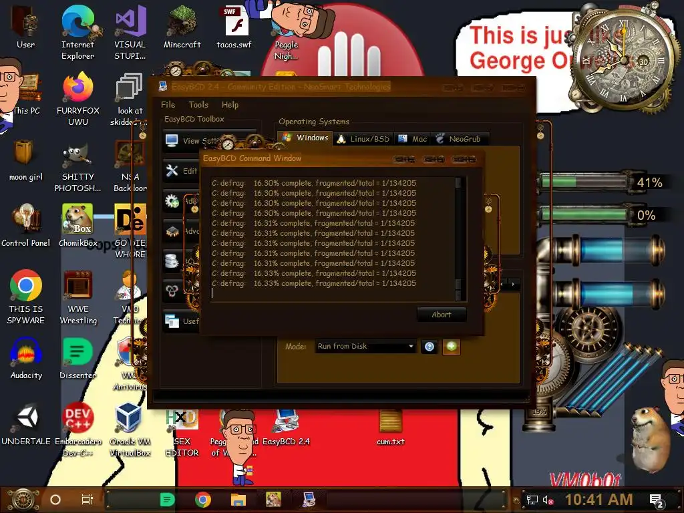Click the left arrow tab scroller in EasyBCD
The image size is (684, 513).
(502, 285)
